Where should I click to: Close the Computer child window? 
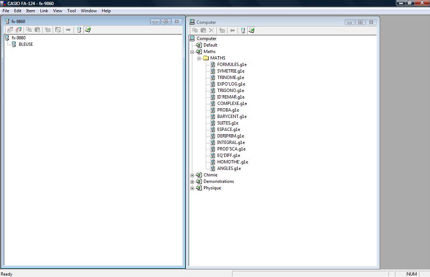[371, 22]
